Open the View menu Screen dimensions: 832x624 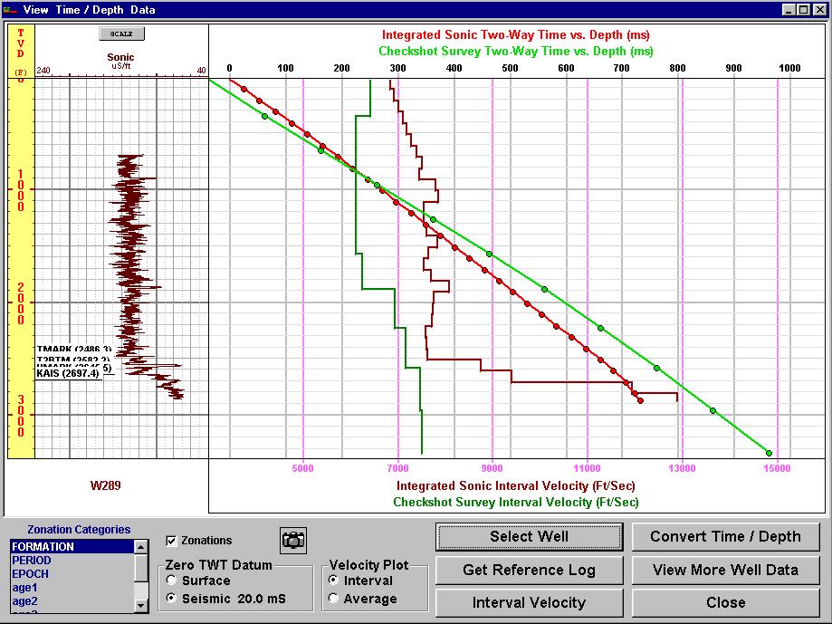(36, 9)
